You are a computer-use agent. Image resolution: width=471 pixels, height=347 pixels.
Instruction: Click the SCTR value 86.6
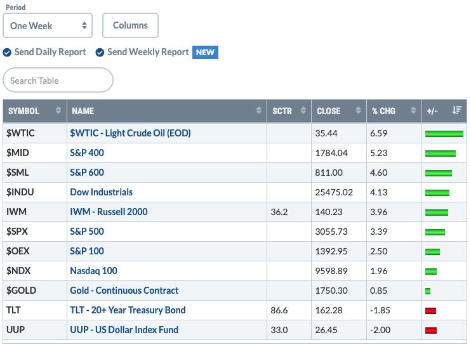[x=279, y=310]
